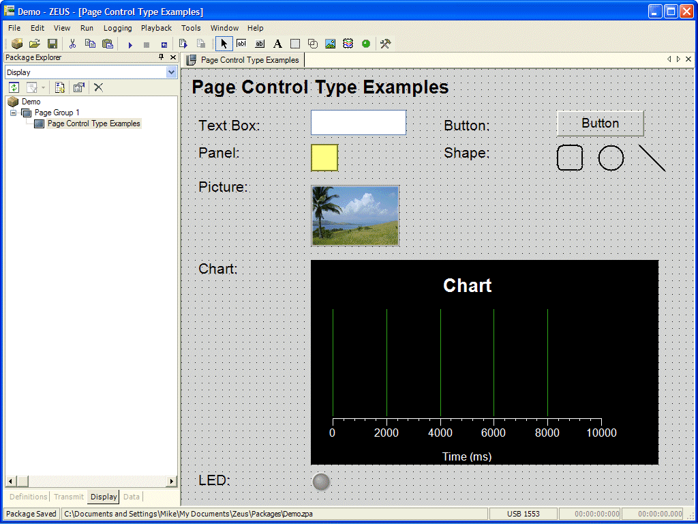Image resolution: width=698 pixels, height=524 pixels.
Task: Open the Edit menu
Action: pos(37,28)
